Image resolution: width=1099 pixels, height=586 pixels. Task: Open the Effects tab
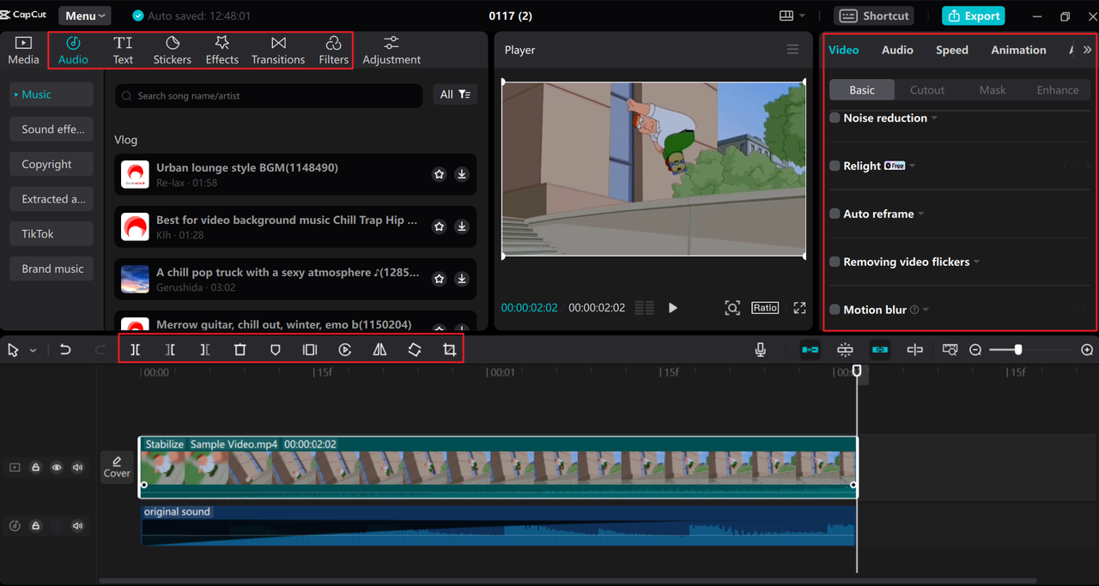click(x=222, y=51)
